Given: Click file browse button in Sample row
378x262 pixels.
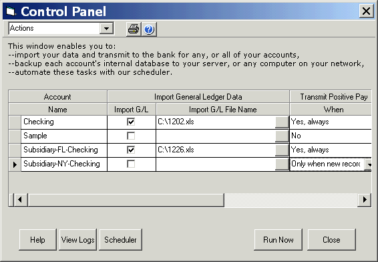Looking at the screenshot, I should [x=282, y=136].
